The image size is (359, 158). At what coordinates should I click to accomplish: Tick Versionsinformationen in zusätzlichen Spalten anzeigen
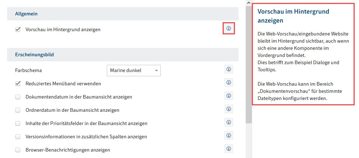[18, 137]
